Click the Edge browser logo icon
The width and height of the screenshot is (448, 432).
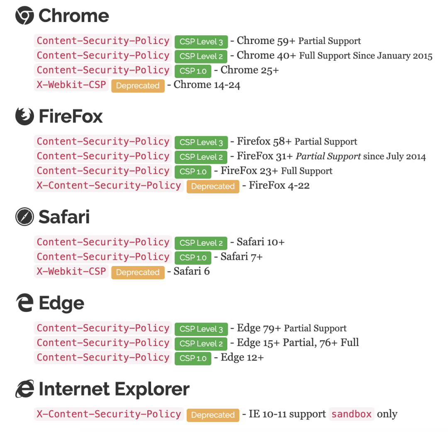(24, 303)
